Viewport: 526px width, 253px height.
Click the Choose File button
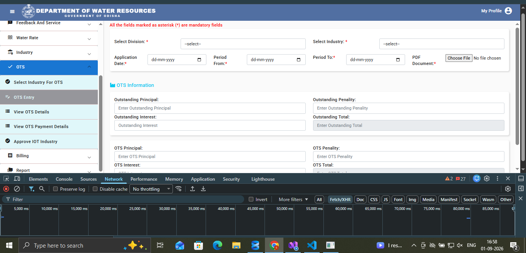tap(459, 58)
